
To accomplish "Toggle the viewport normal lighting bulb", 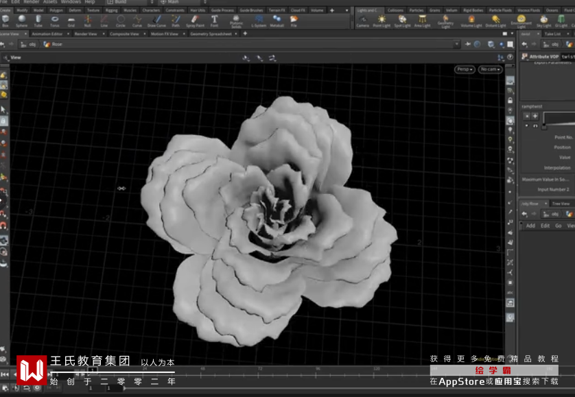I will click(x=511, y=130).
